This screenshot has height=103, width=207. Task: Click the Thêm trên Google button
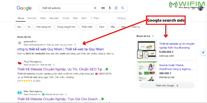(167, 86)
